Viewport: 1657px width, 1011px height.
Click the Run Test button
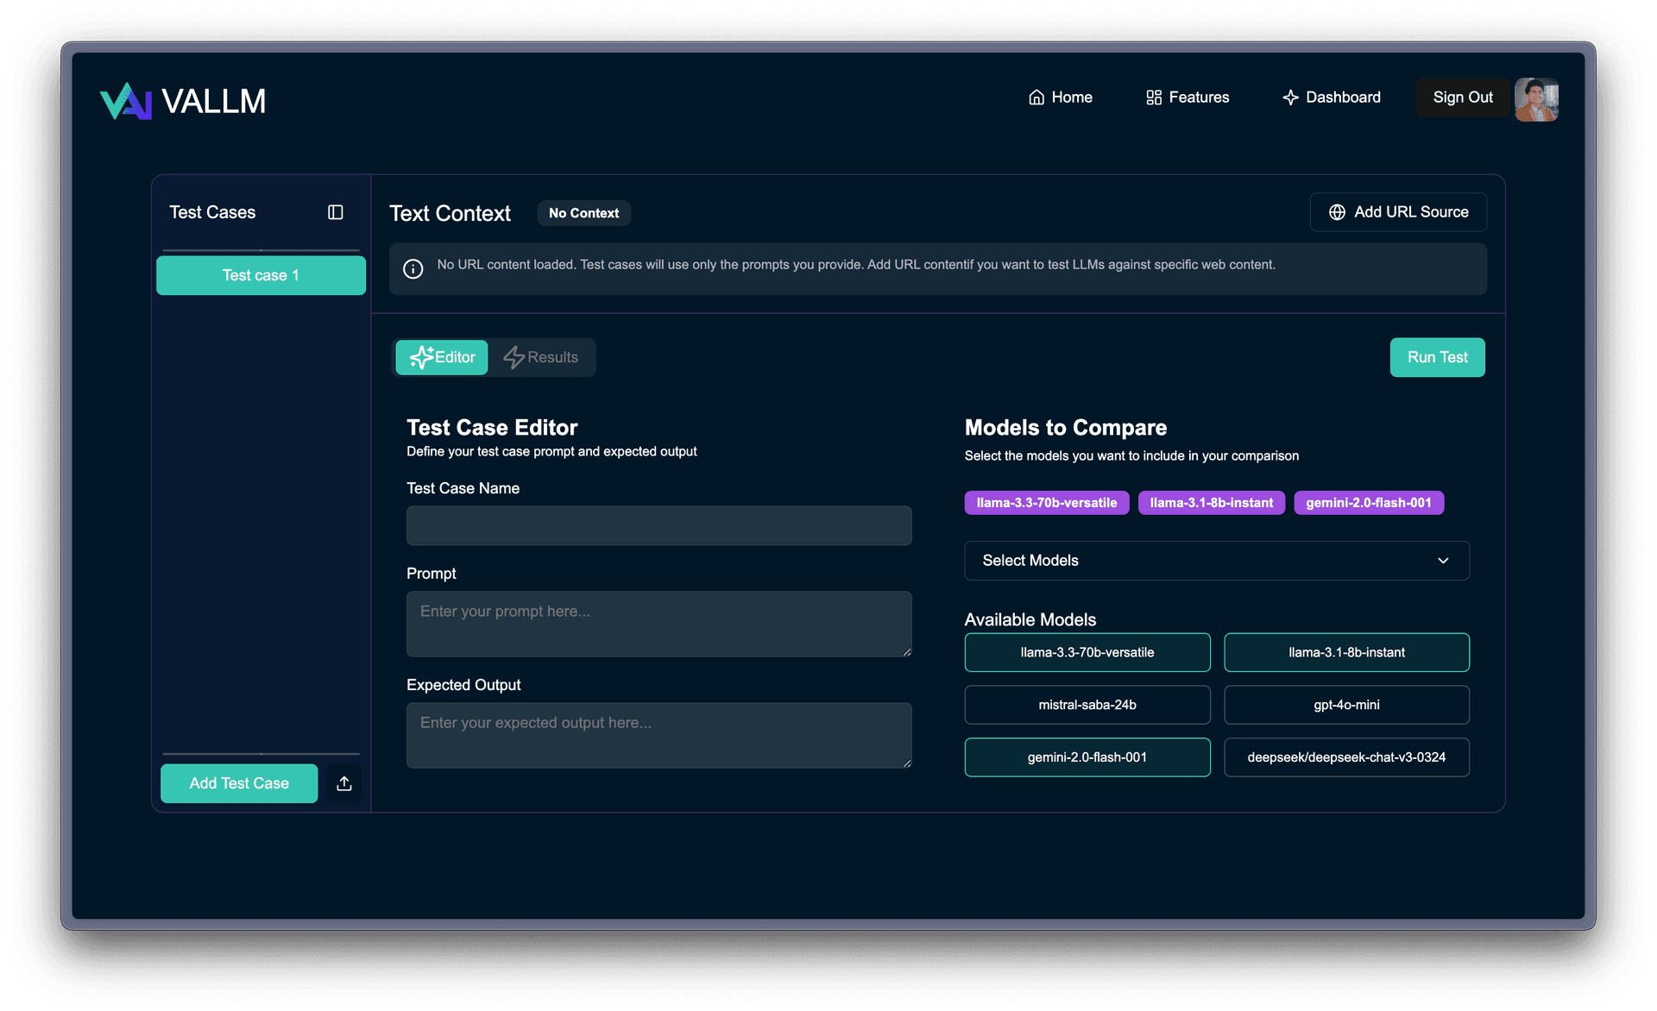click(1437, 357)
